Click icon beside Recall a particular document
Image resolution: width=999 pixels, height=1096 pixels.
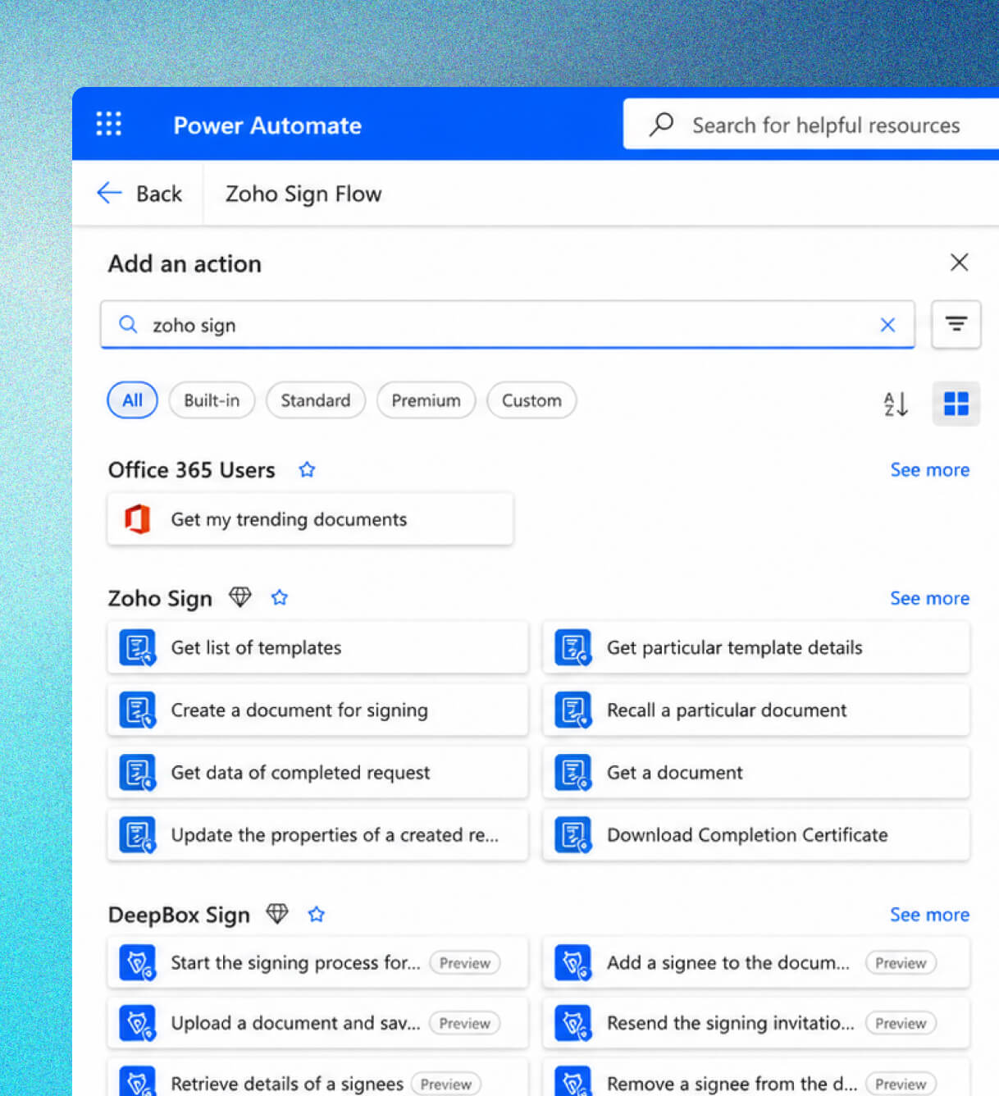[573, 710]
